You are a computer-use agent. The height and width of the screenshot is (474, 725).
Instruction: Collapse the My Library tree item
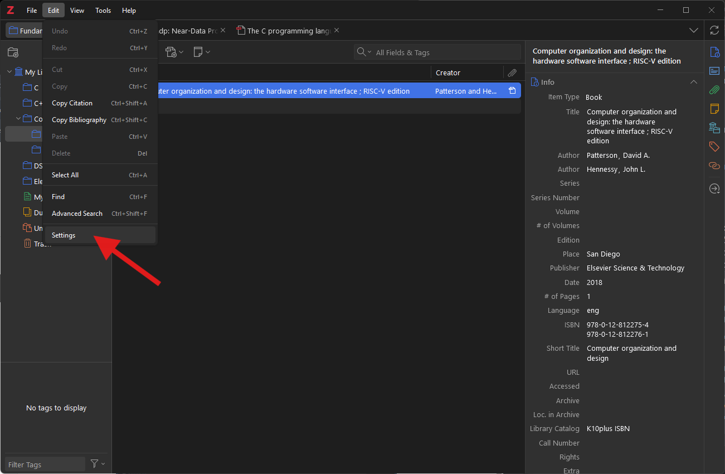click(x=8, y=71)
